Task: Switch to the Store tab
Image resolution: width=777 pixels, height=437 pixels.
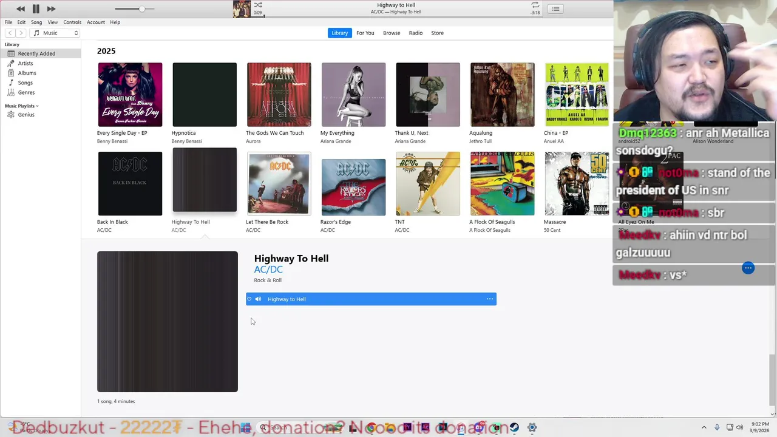Action: (437, 33)
